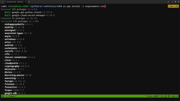Image resolution: width=180 pixels, height=101 pixels.
Task: Close the terminal window
Action: tap(179, 2)
